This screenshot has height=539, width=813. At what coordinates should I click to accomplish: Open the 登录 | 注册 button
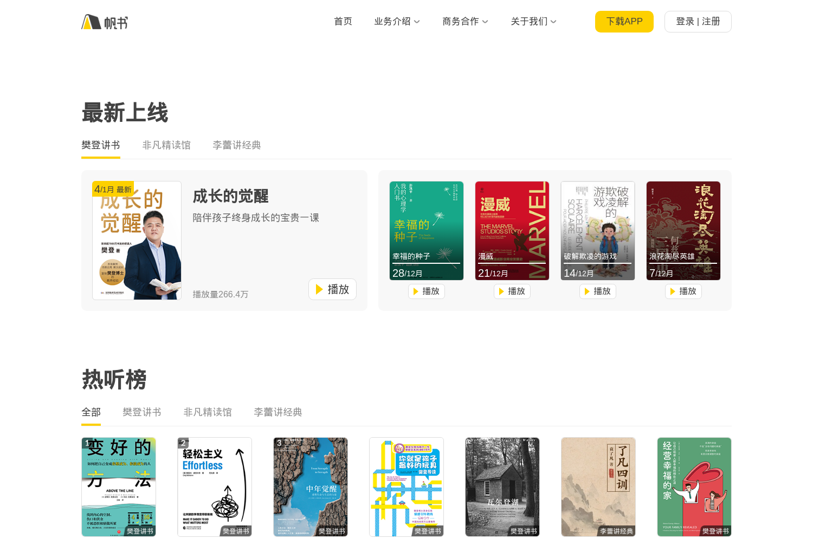tap(698, 22)
